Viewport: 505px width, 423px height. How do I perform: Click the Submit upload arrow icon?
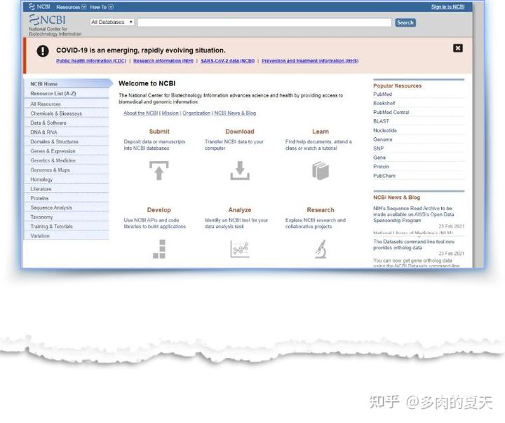click(159, 170)
